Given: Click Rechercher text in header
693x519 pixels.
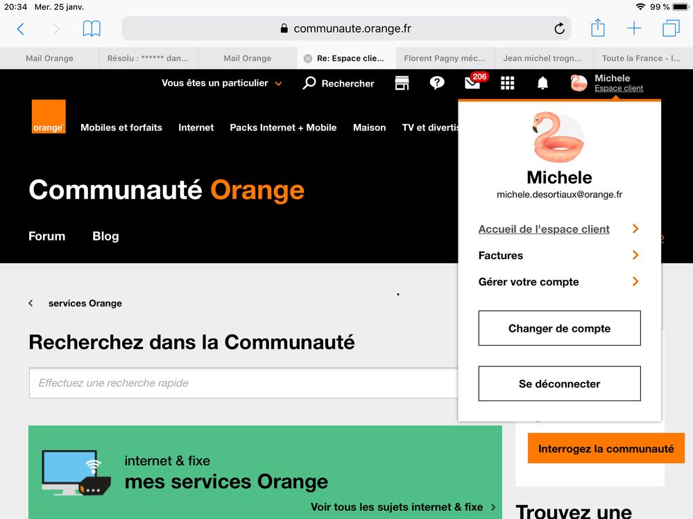Looking at the screenshot, I should 348,83.
